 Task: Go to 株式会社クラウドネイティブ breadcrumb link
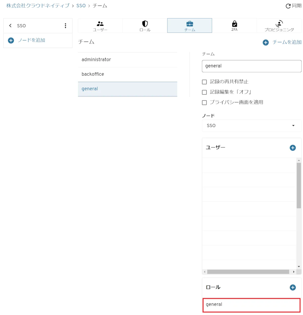[x=38, y=6]
